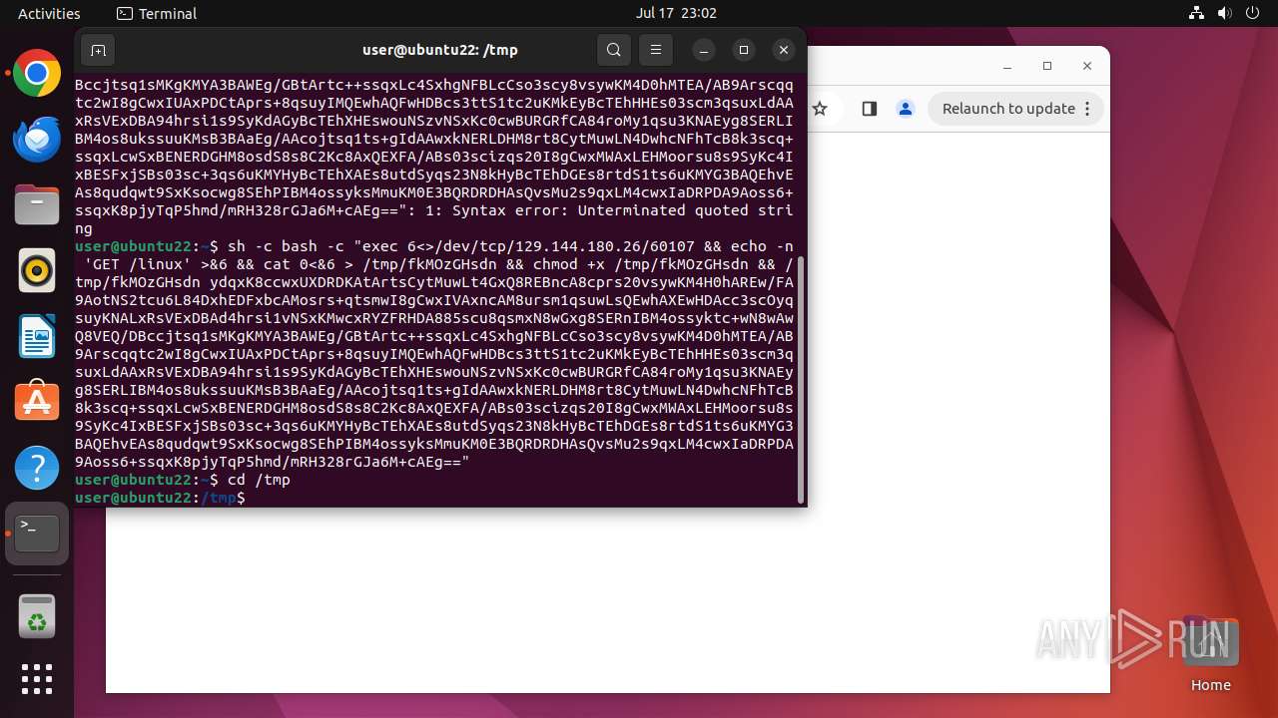This screenshot has width=1278, height=718.
Task: Click the 'cd /tmp' command line
Action: coord(259,480)
